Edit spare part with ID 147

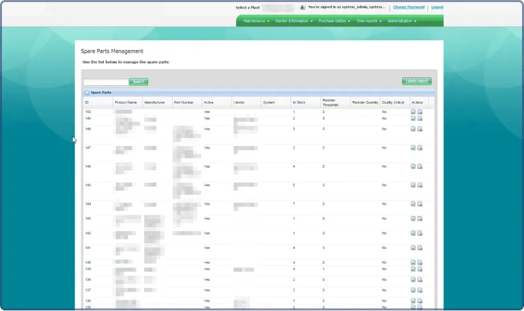click(413, 148)
